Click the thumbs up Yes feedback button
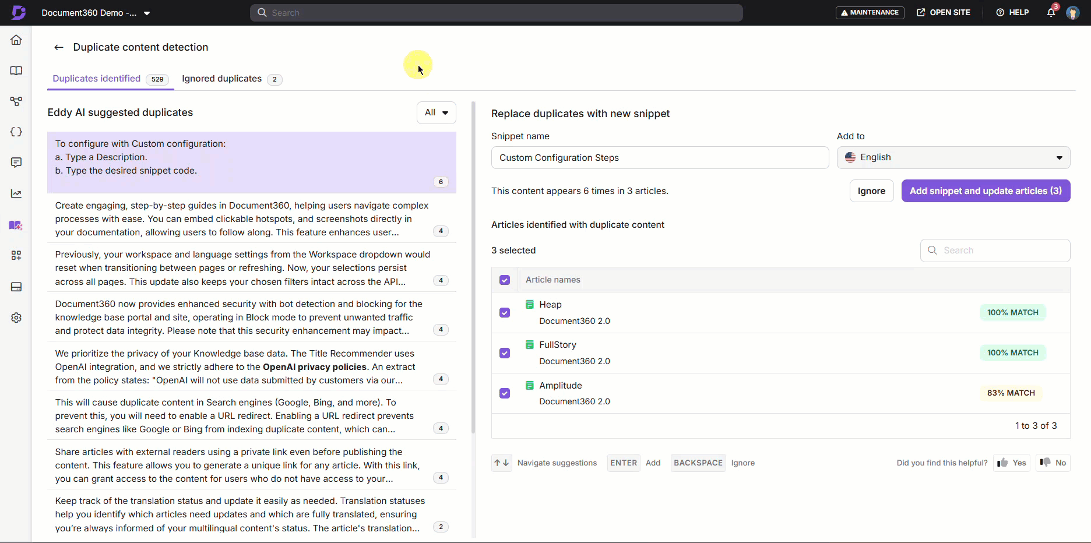 tap(1012, 463)
